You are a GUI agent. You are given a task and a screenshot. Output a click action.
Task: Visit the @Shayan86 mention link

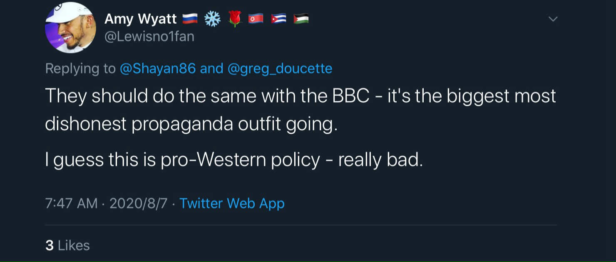pos(158,69)
